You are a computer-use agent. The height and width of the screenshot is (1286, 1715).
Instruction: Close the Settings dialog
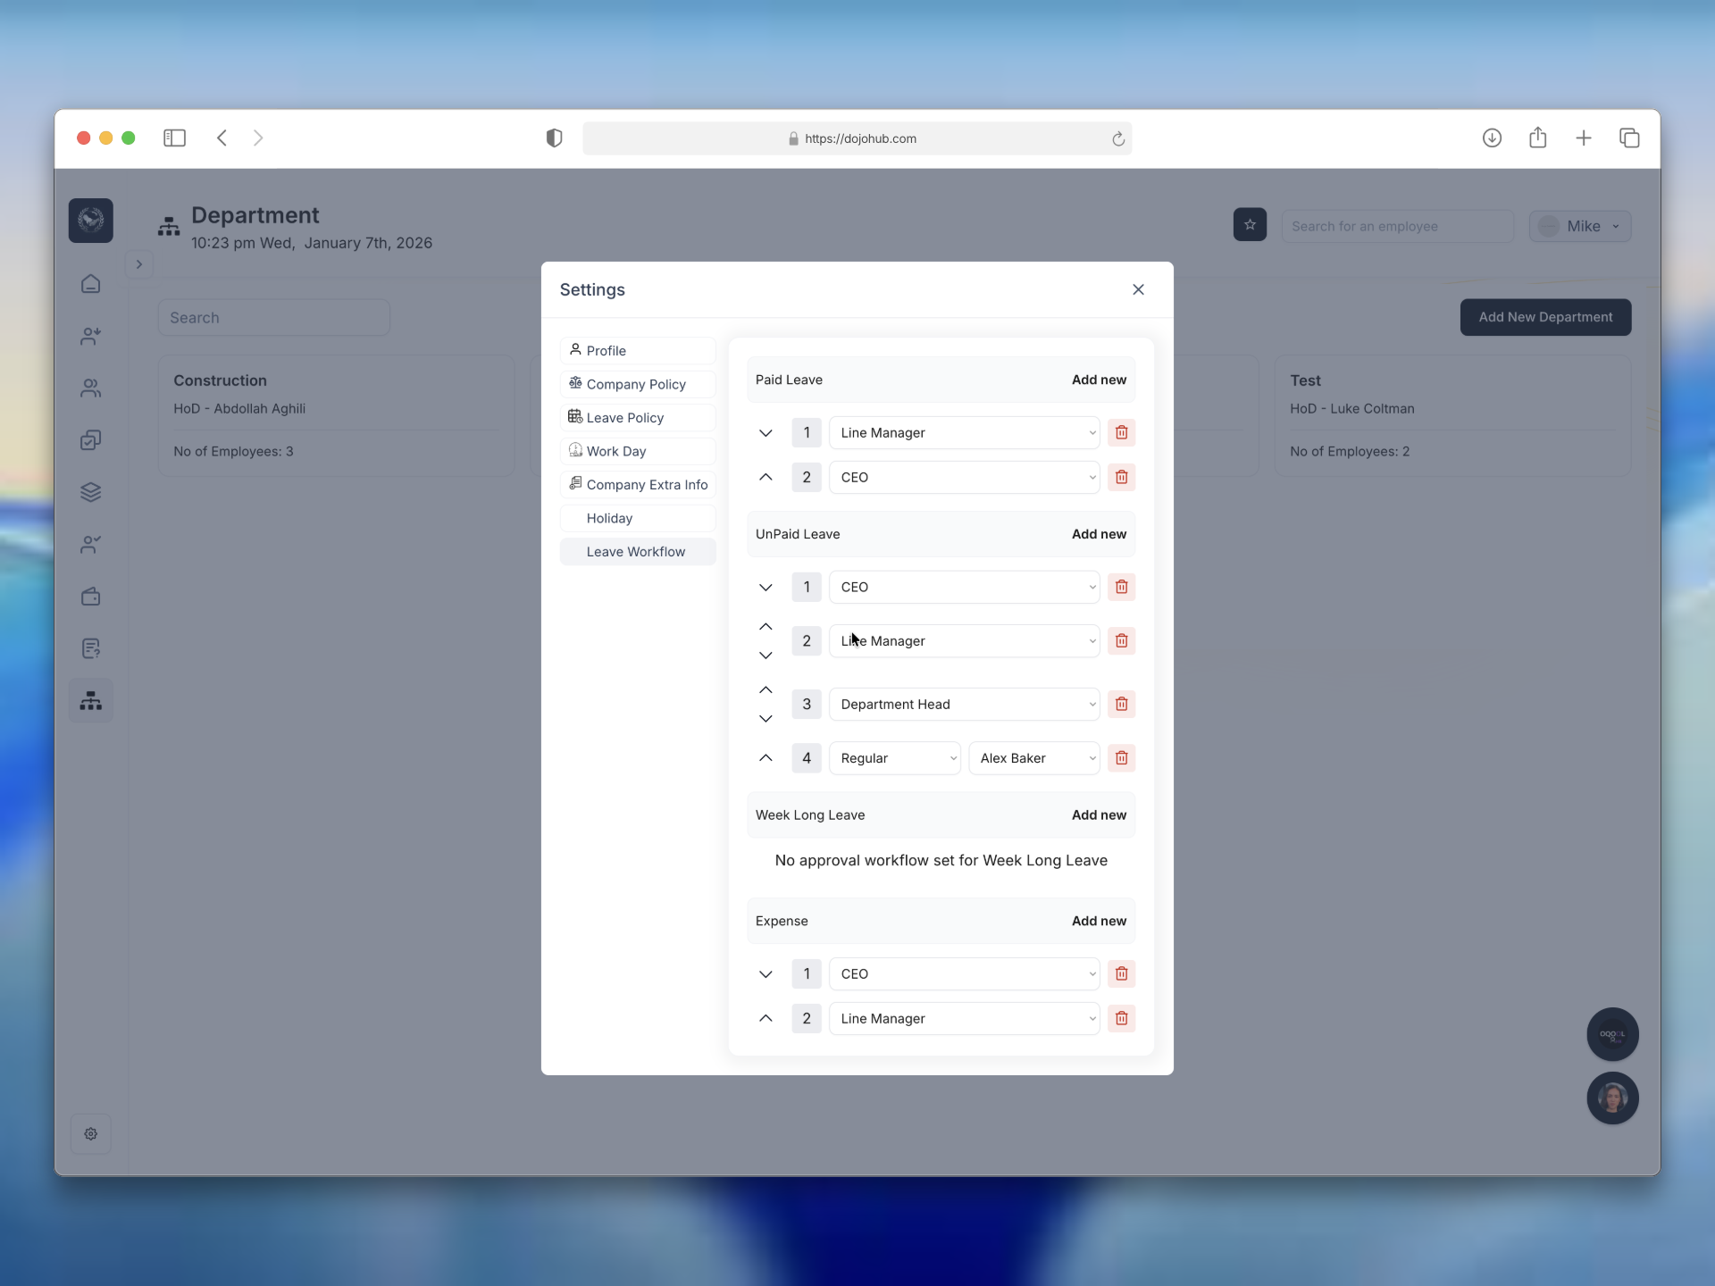pyautogui.click(x=1138, y=289)
